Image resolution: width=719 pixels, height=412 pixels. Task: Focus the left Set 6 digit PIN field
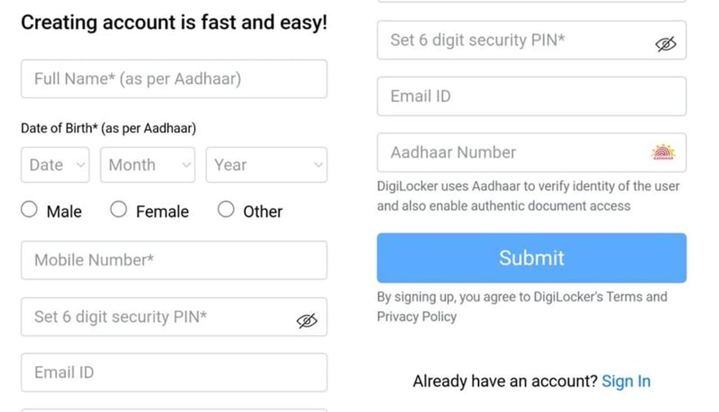click(x=157, y=317)
